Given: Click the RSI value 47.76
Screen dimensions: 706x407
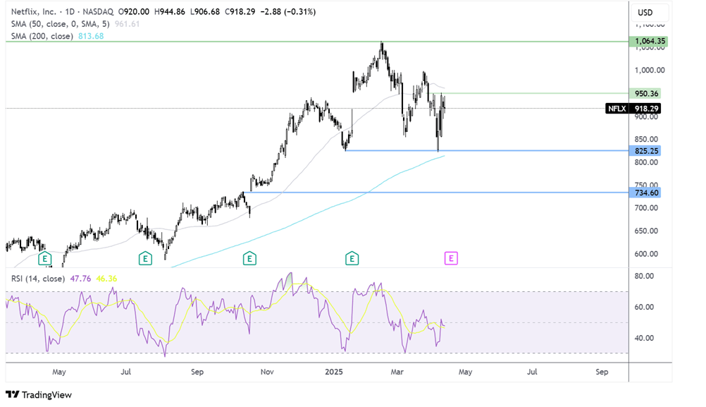Looking at the screenshot, I should coord(80,279).
